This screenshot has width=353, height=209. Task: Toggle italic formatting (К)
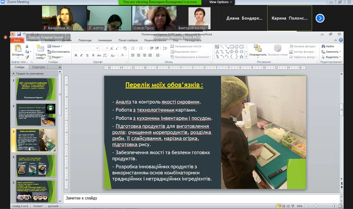click(x=82, y=55)
